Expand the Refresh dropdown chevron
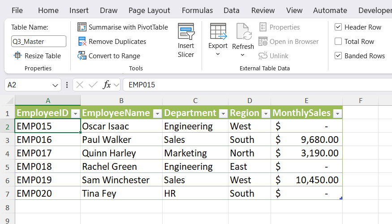Viewport: 392px width, 224px height. (x=242, y=55)
